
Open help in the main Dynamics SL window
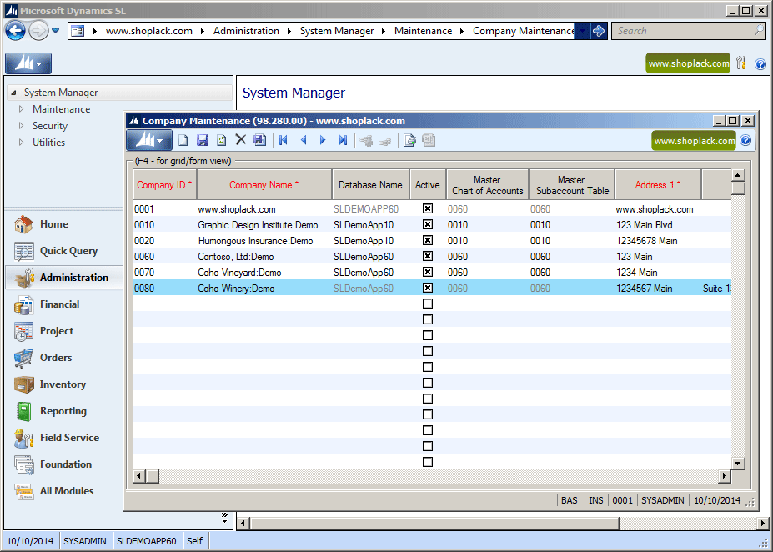760,64
